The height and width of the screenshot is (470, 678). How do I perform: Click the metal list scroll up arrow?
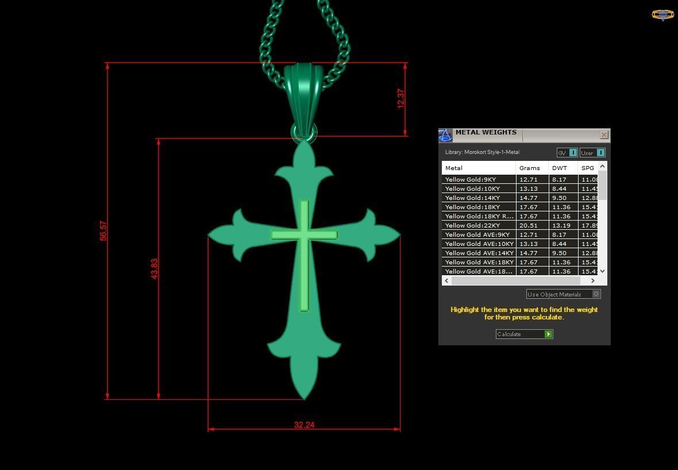(602, 166)
